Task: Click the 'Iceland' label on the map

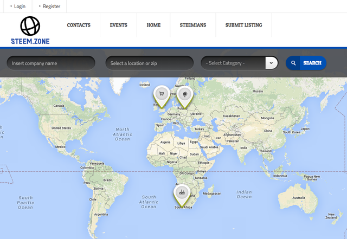Action: pyautogui.click(x=145, y=85)
